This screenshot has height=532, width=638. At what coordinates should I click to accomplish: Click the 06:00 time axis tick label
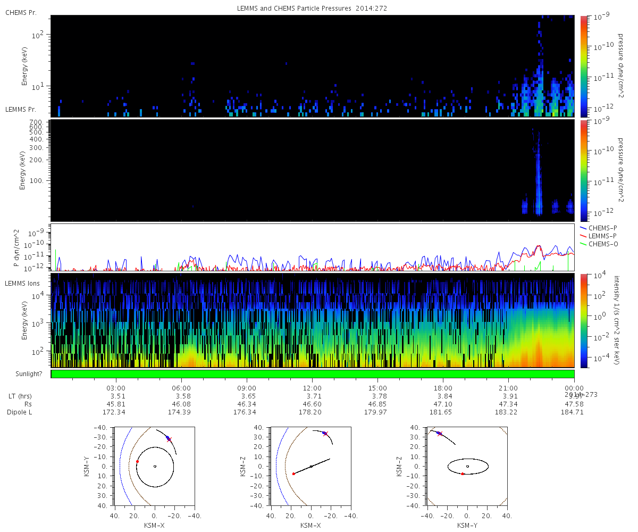click(181, 388)
